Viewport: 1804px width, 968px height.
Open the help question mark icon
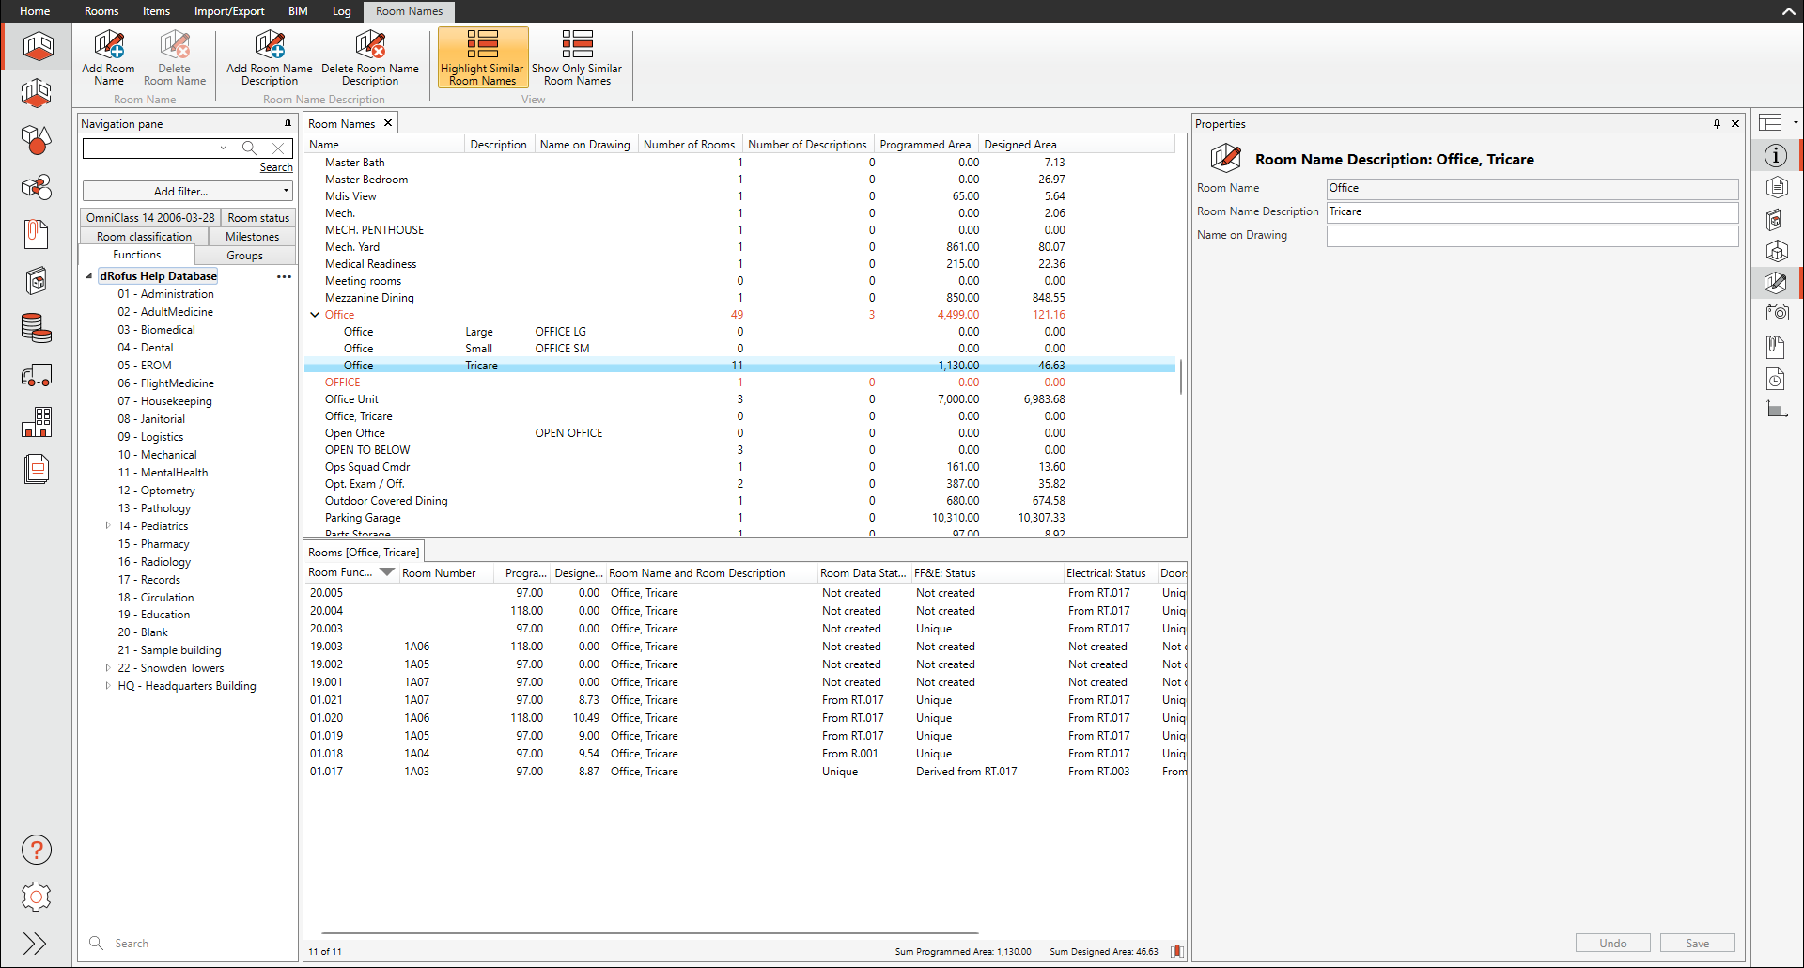click(37, 850)
